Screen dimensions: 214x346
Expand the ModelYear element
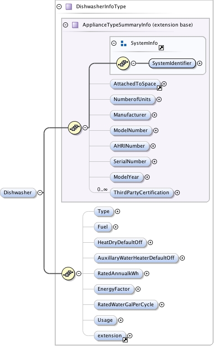(147, 177)
